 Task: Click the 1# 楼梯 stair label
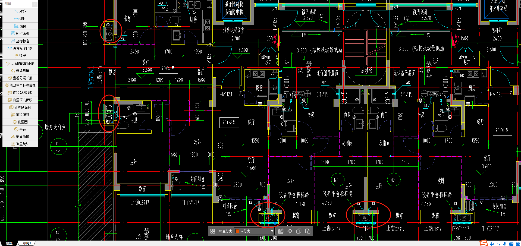365,71
